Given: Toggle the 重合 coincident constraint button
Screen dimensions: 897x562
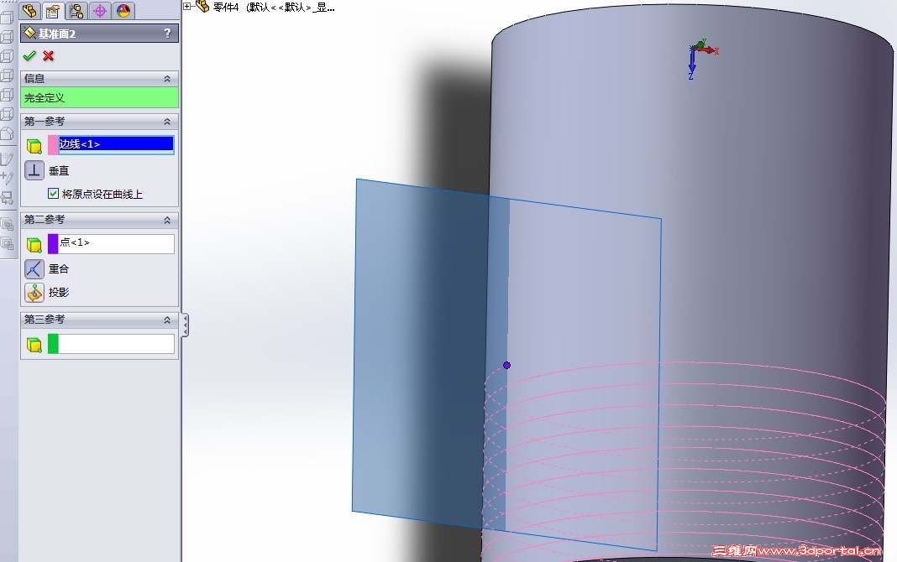Looking at the screenshot, I should [x=34, y=269].
